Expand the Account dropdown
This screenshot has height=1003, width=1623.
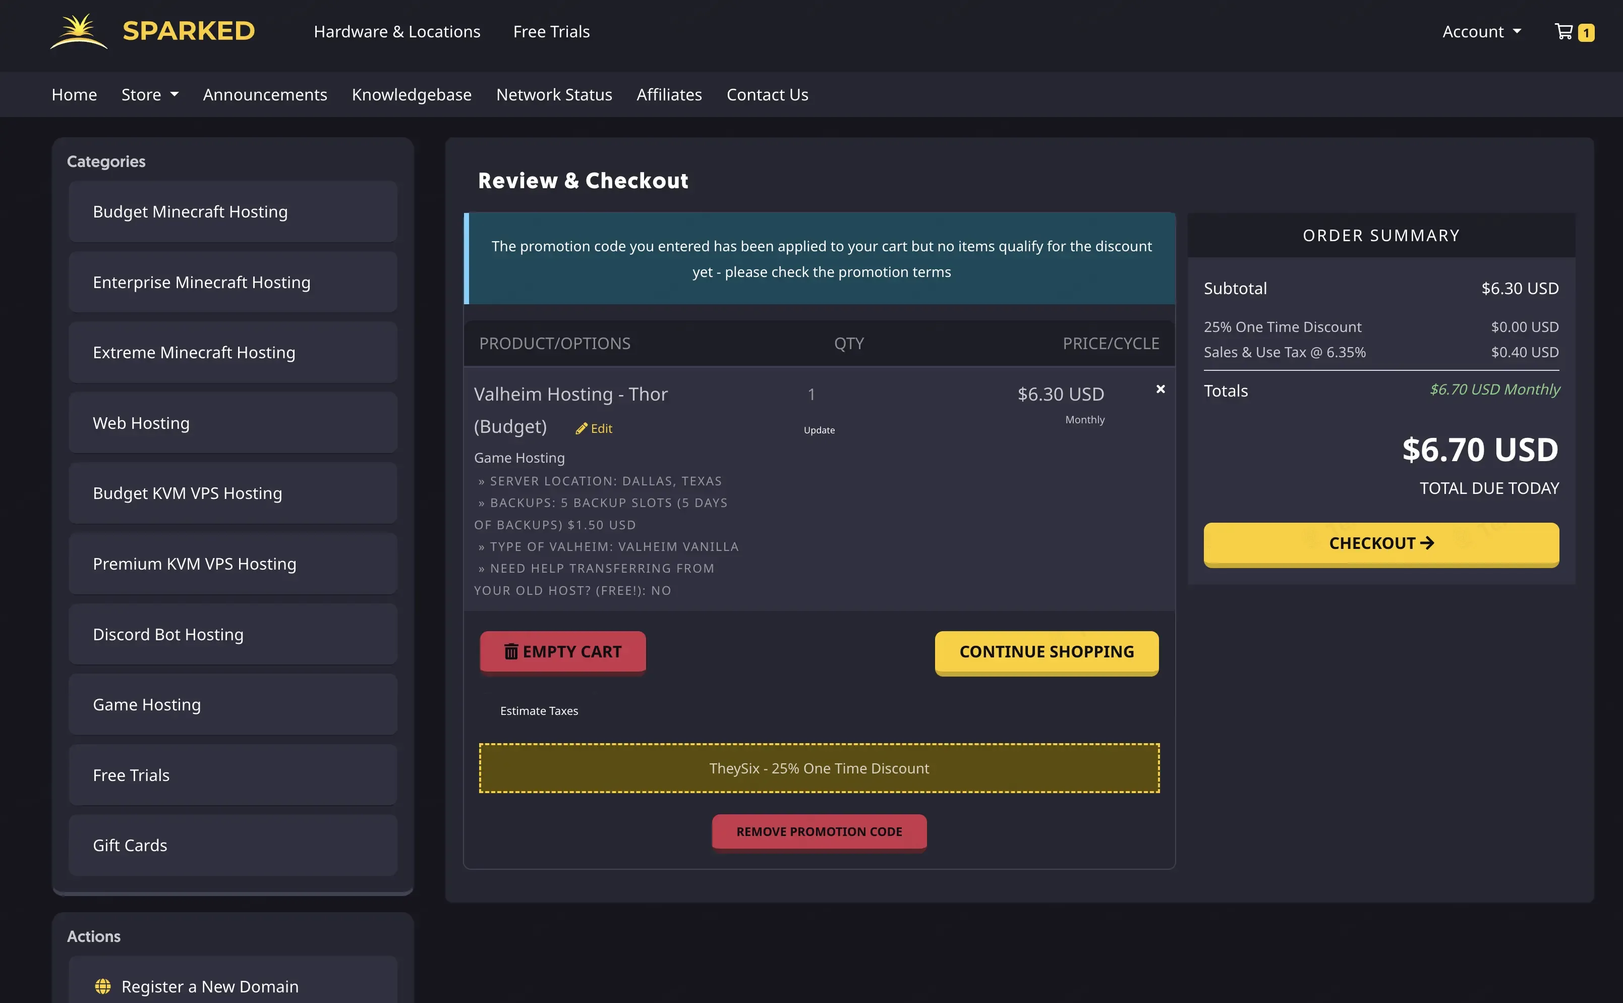click(x=1482, y=31)
